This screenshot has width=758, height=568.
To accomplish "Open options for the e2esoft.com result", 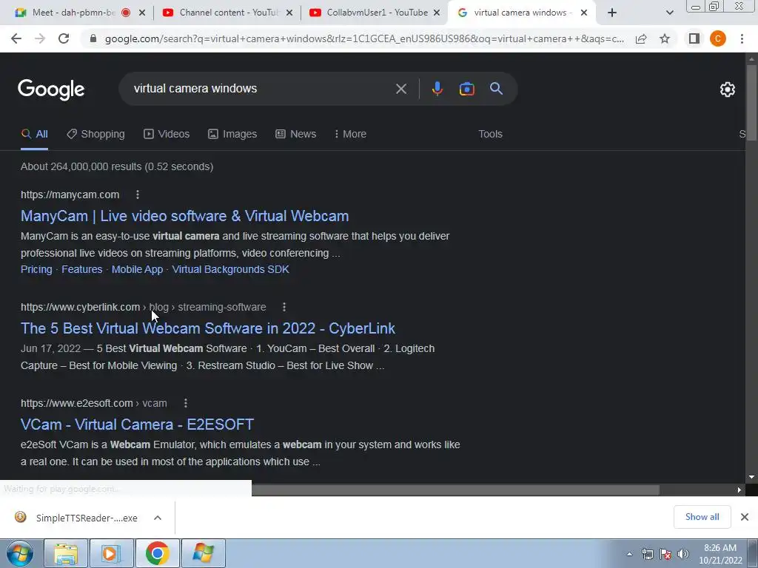I will click(x=186, y=403).
